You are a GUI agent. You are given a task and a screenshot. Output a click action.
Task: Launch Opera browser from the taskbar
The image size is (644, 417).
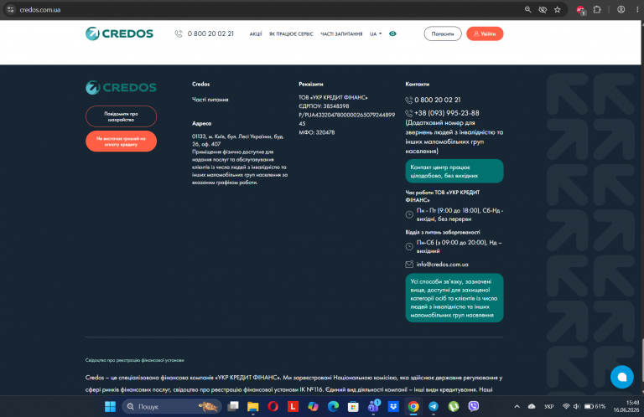click(x=273, y=406)
